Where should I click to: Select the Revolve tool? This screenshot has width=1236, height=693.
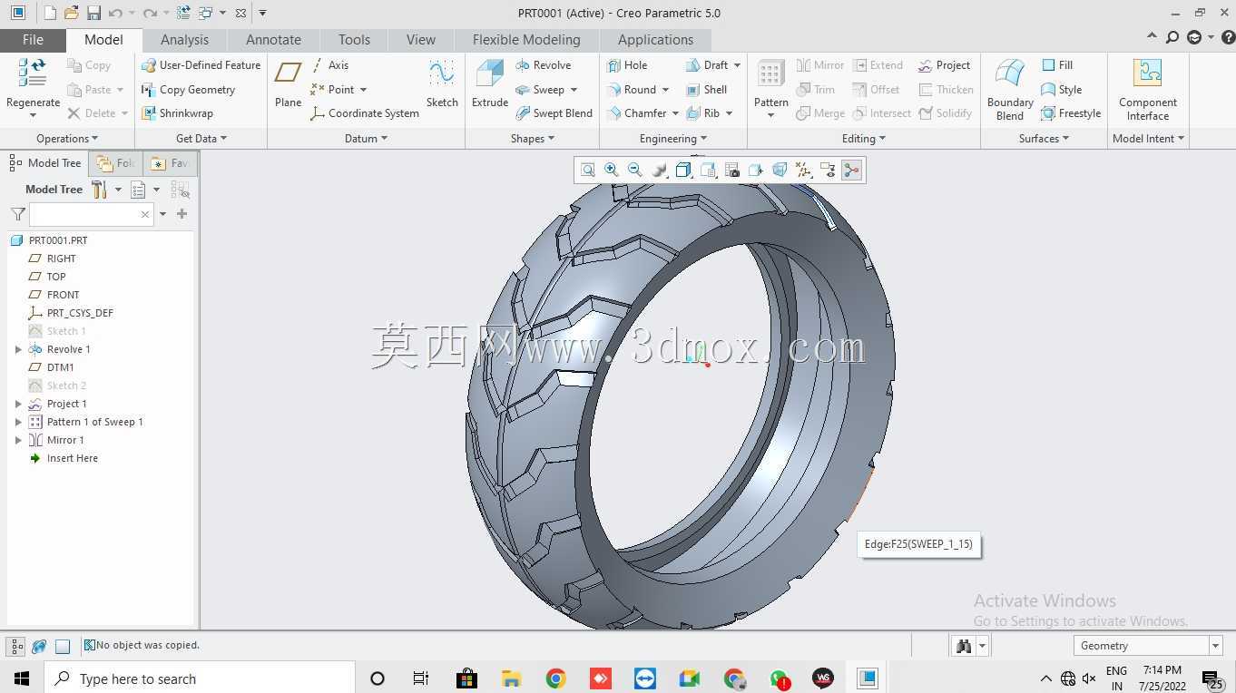coord(543,65)
